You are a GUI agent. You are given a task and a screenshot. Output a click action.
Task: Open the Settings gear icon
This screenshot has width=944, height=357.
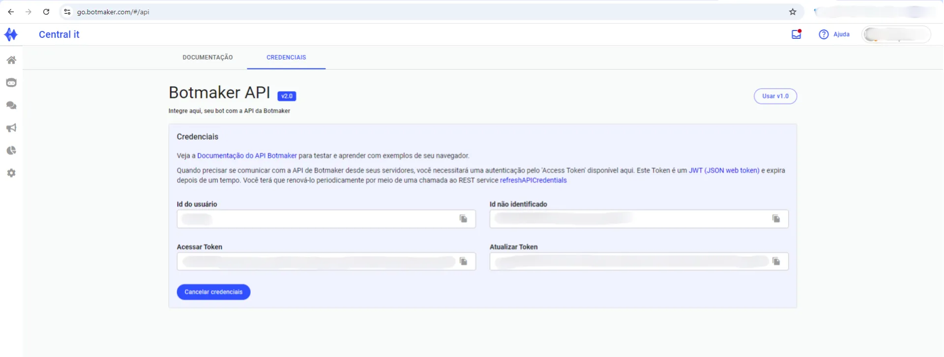(11, 173)
